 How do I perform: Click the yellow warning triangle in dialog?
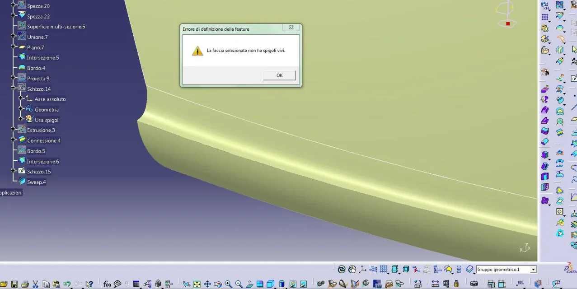pos(197,51)
